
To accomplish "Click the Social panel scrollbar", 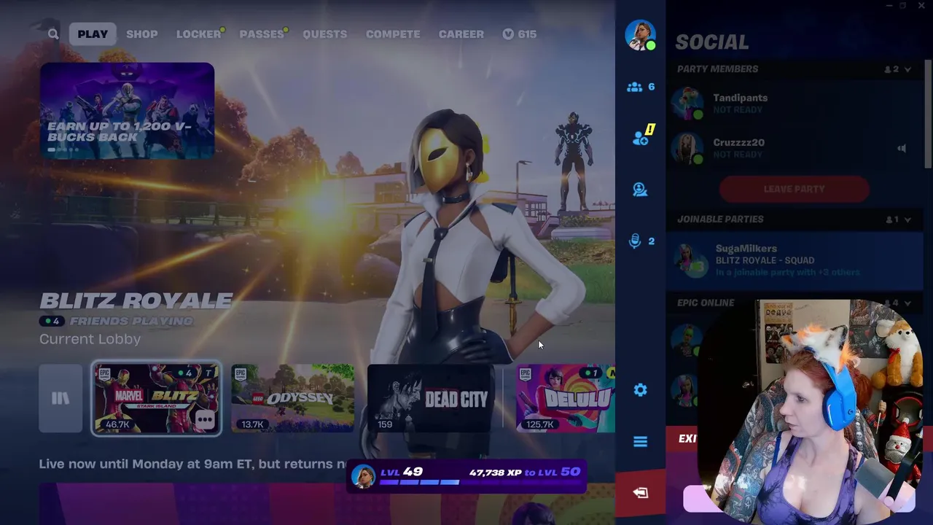I will 928,115.
